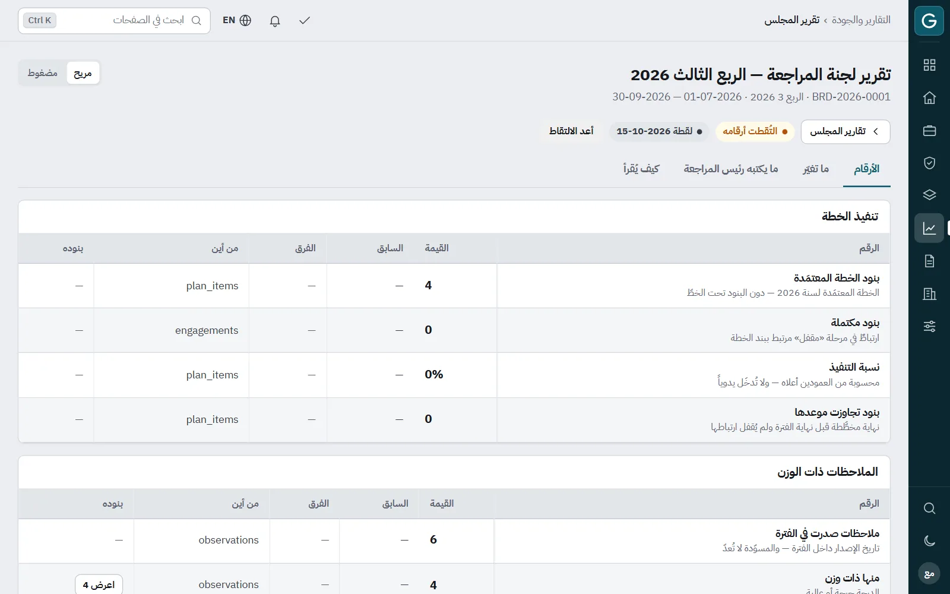Open the dashboard grid icon in sidebar
The width and height of the screenshot is (950, 594).
pos(929,65)
